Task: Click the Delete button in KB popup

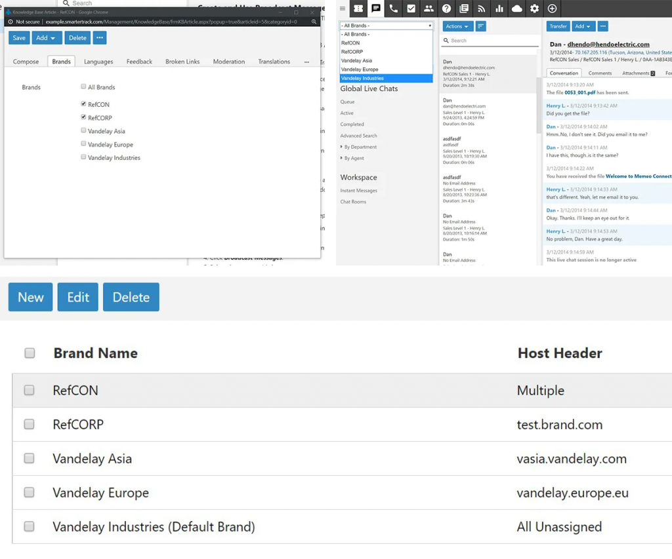Action: [77, 37]
